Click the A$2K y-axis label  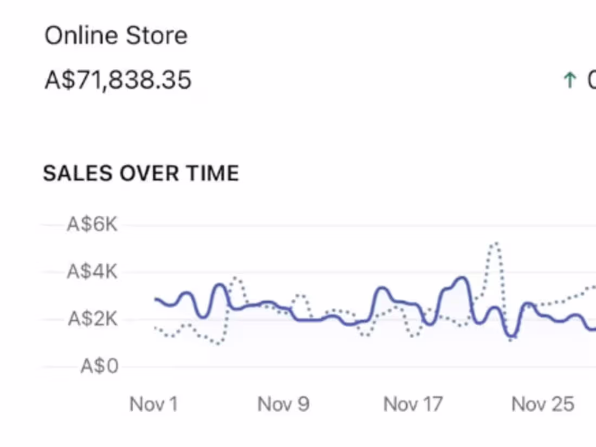[x=92, y=319]
